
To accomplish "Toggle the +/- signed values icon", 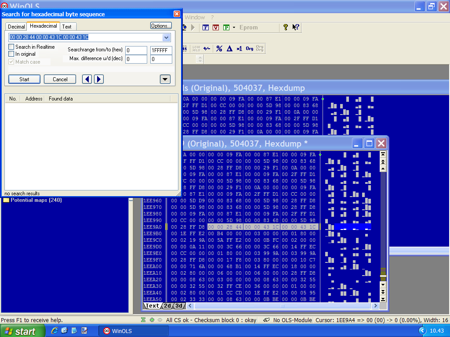I will coord(207,48).
